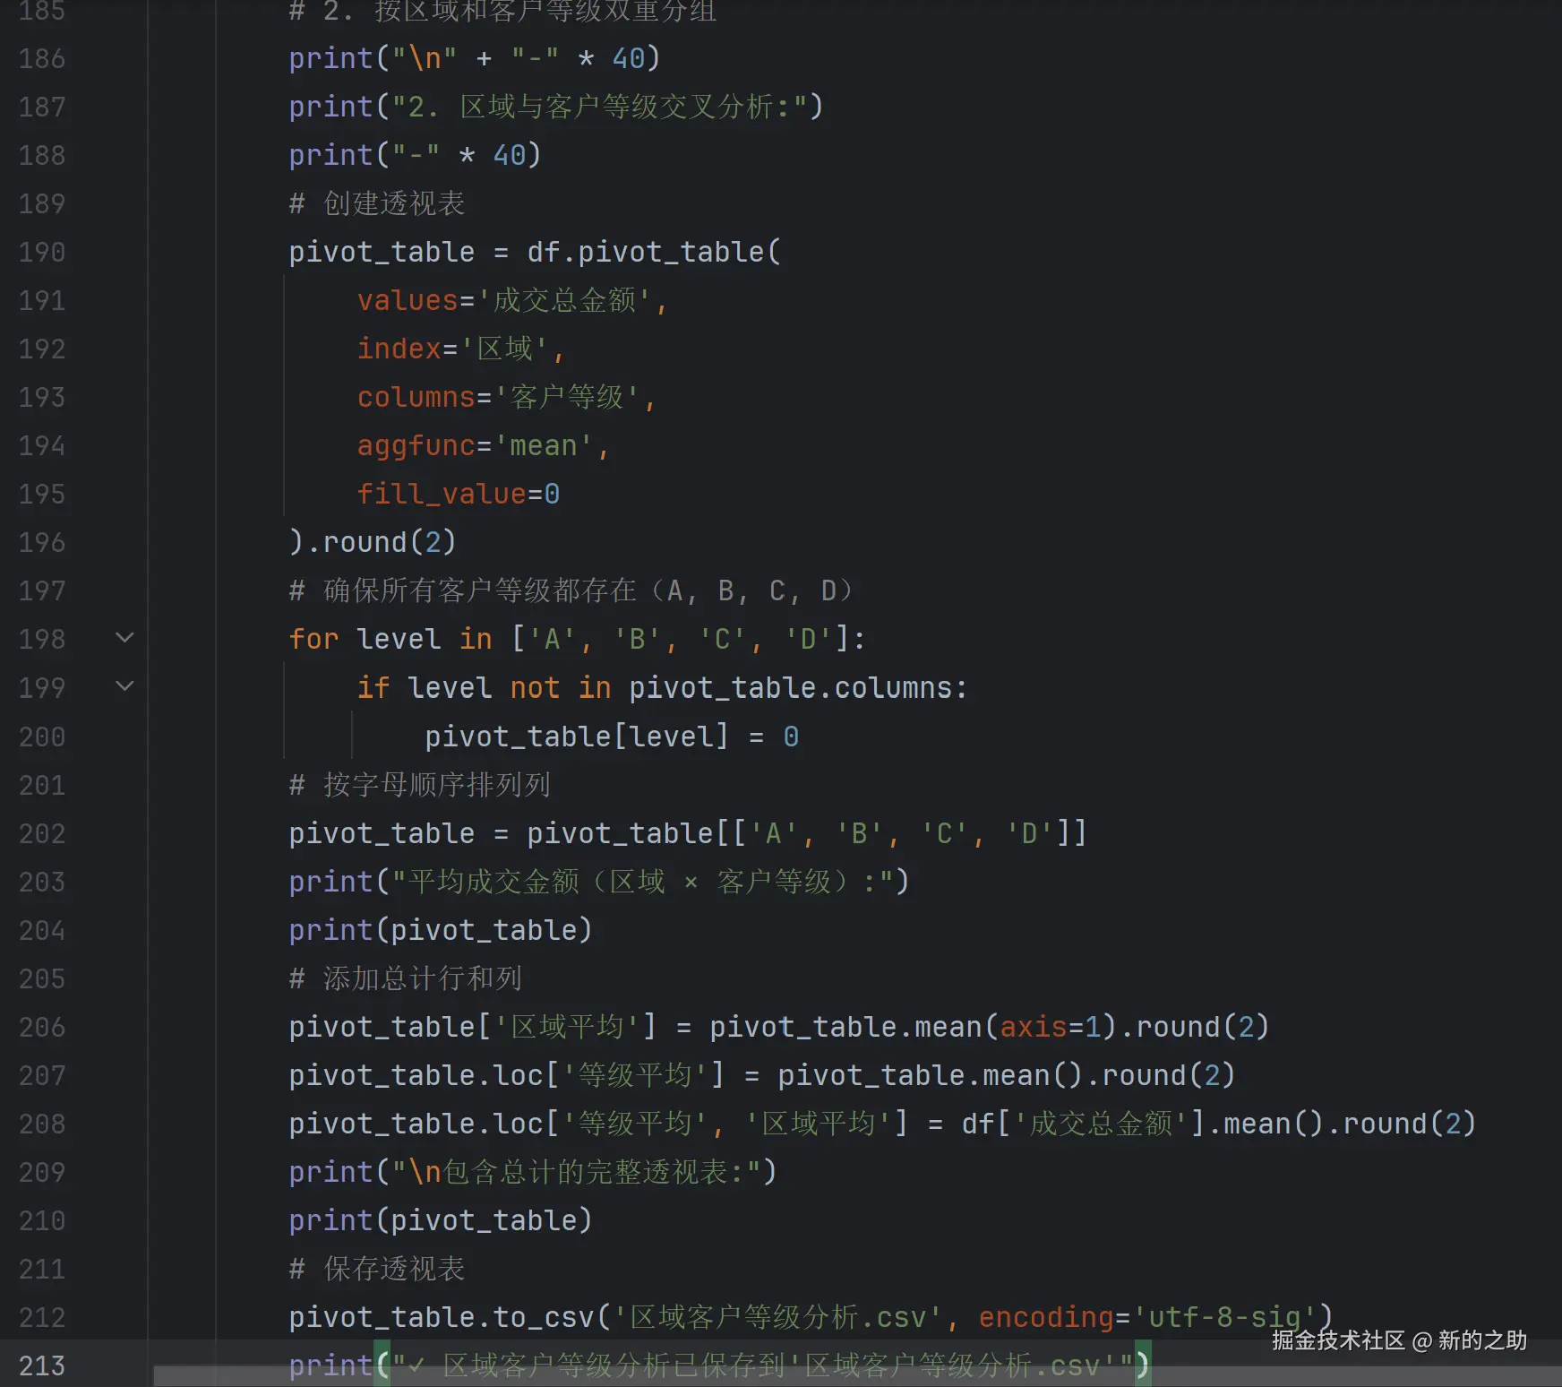Click df['成交总金额'] on line 208
The image size is (1562, 1387).
click(x=1084, y=1124)
